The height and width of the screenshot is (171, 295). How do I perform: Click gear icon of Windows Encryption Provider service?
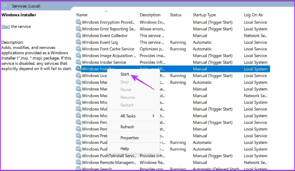tap(78, 22)
